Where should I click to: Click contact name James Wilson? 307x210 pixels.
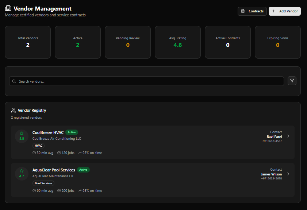(271, 174)
